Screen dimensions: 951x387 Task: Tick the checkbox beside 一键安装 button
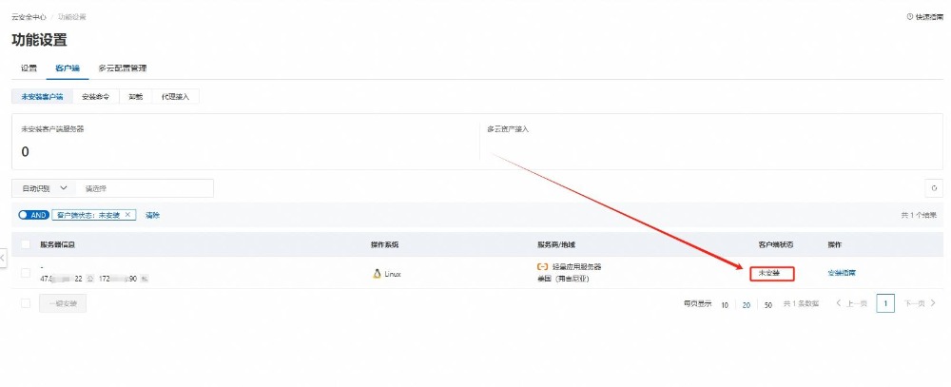pyautogui.click(x=26, y=304)
